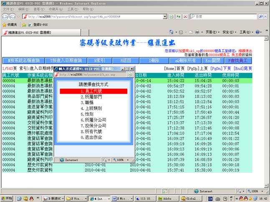Click the printer icon in IE command bar
This screenshot has width=270, height=202.
click(x=197, y=32)
